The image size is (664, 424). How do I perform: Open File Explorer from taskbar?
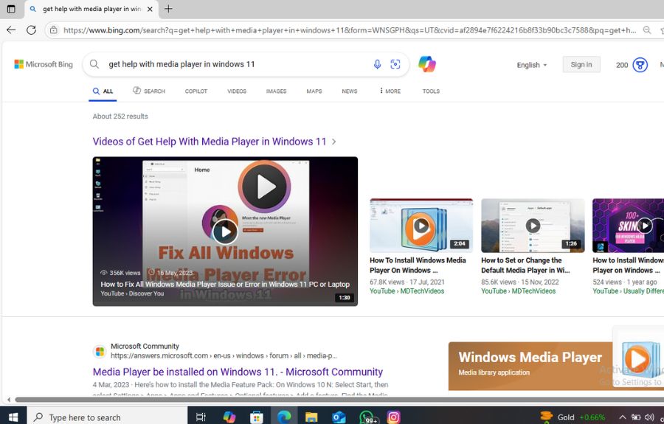(x=311, y=417)
